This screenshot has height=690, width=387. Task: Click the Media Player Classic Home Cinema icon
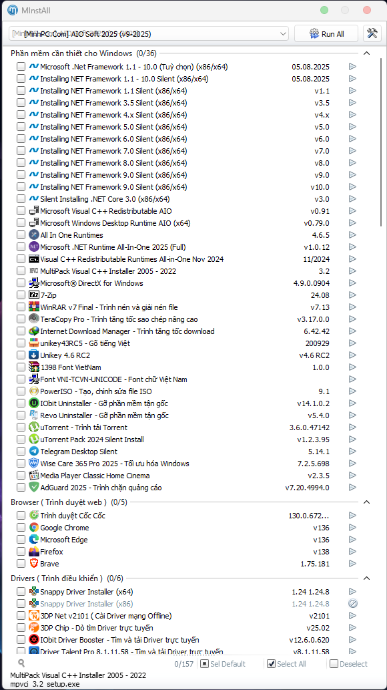pos(34,476)
